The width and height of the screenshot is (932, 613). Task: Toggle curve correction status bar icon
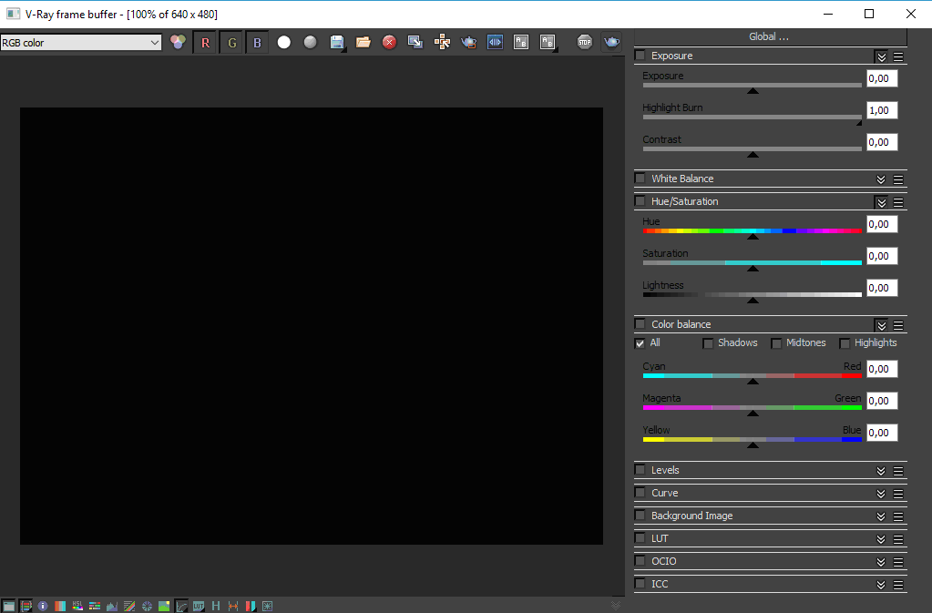pos(129,606)
